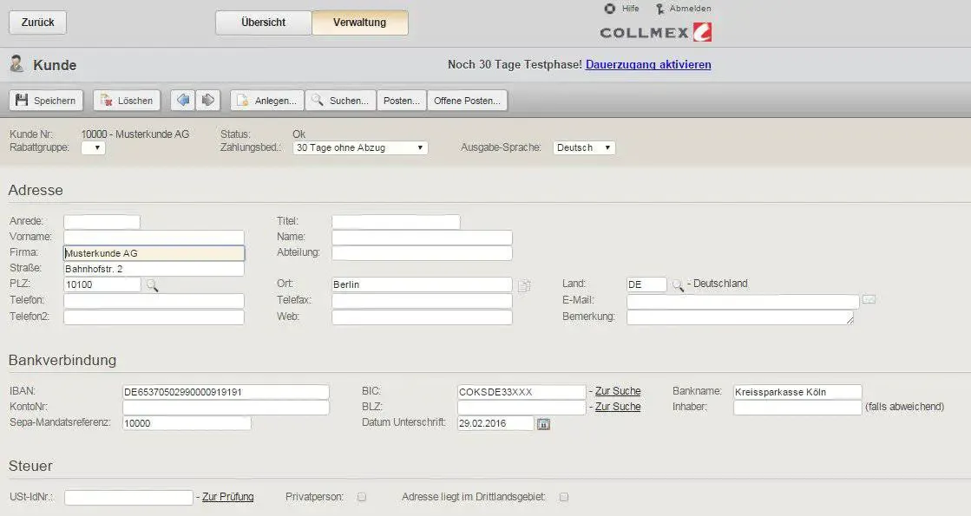Click the magnifier icon next to PLZ
The height and width of the screenshot is (516, 971).
tap(152, 284)
